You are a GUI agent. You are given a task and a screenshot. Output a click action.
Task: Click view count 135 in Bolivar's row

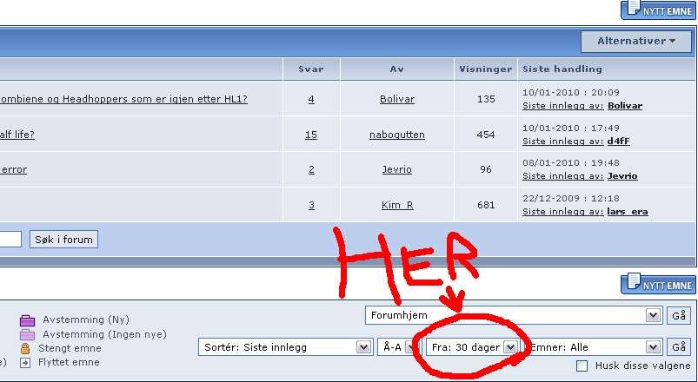tap(486, 99)
